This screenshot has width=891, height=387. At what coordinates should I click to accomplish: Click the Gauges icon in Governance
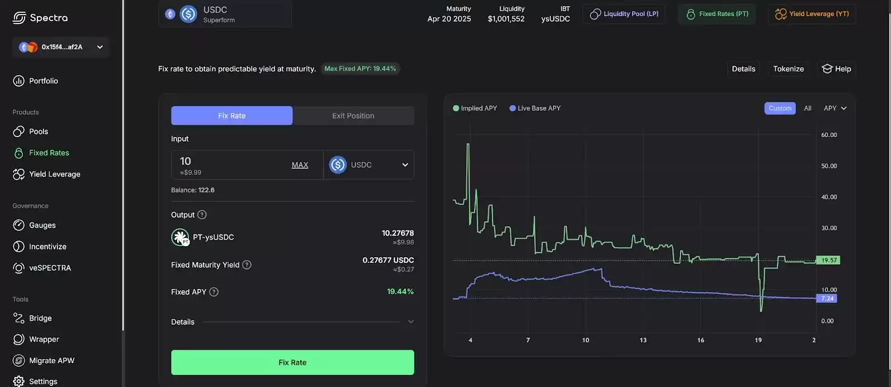[18, 225]
